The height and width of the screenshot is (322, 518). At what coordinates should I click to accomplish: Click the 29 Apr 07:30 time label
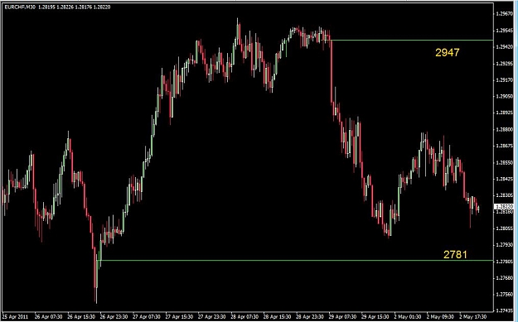(x=342, y=317)
